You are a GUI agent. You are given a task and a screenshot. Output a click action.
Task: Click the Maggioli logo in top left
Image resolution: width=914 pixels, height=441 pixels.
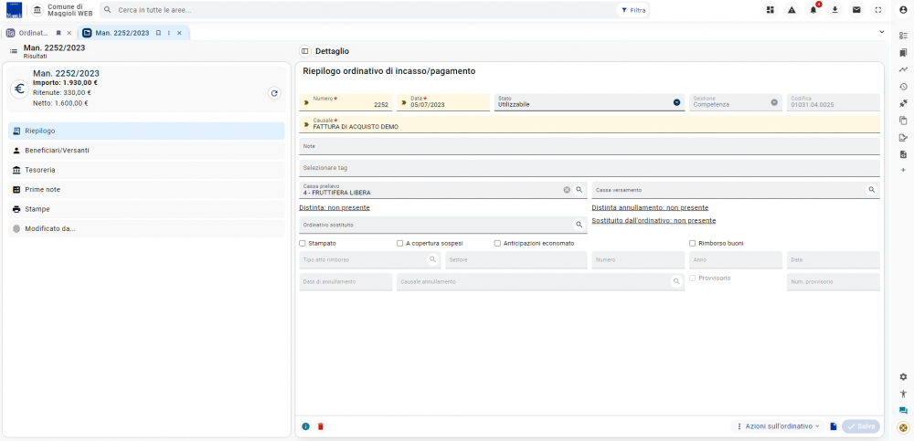[14, 10]
